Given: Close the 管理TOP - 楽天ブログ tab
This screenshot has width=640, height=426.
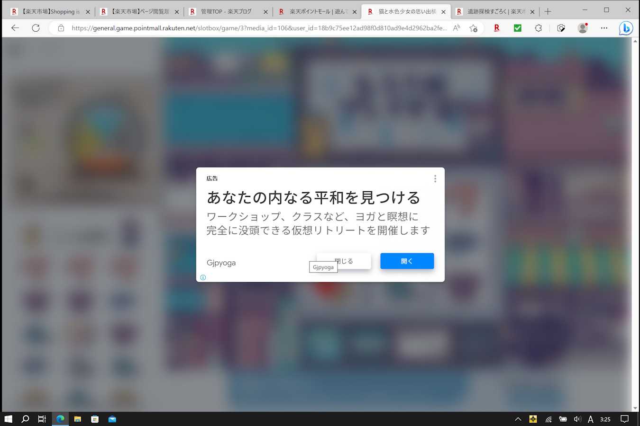Looking at the screenshot, I should 265,12.
